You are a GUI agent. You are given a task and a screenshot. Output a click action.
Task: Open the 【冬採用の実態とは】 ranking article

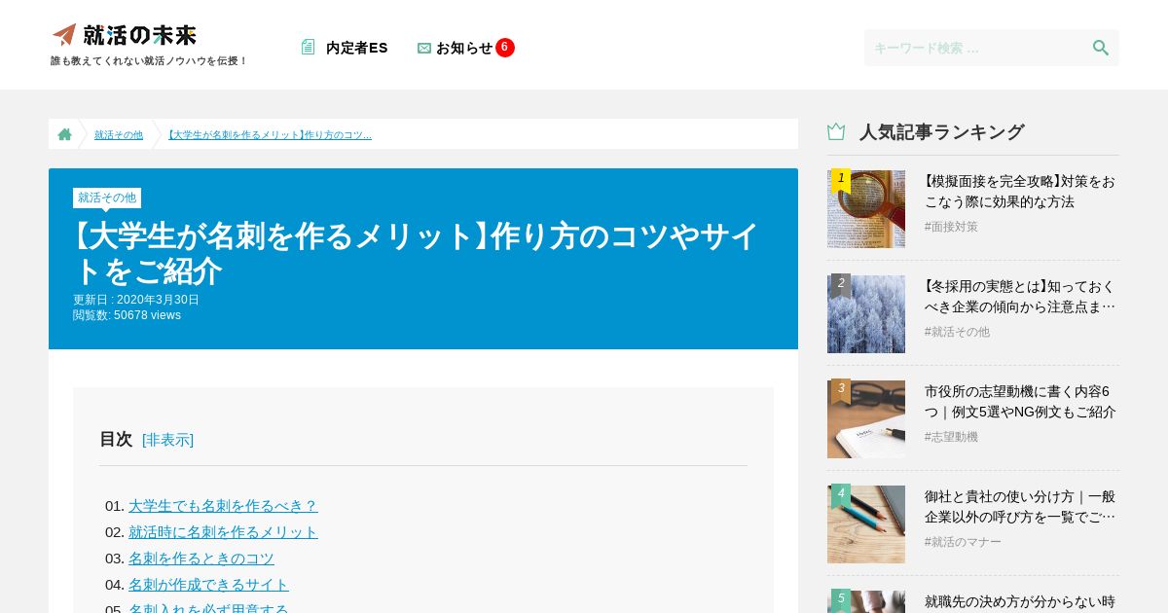click(x=1020, y=297)
